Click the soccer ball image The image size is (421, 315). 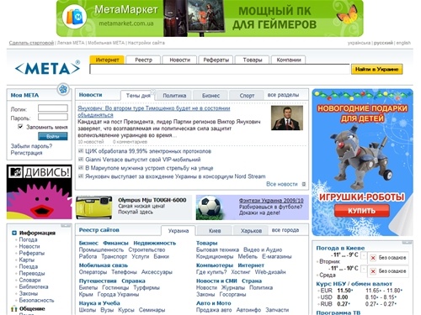click(x=210, y=207)
